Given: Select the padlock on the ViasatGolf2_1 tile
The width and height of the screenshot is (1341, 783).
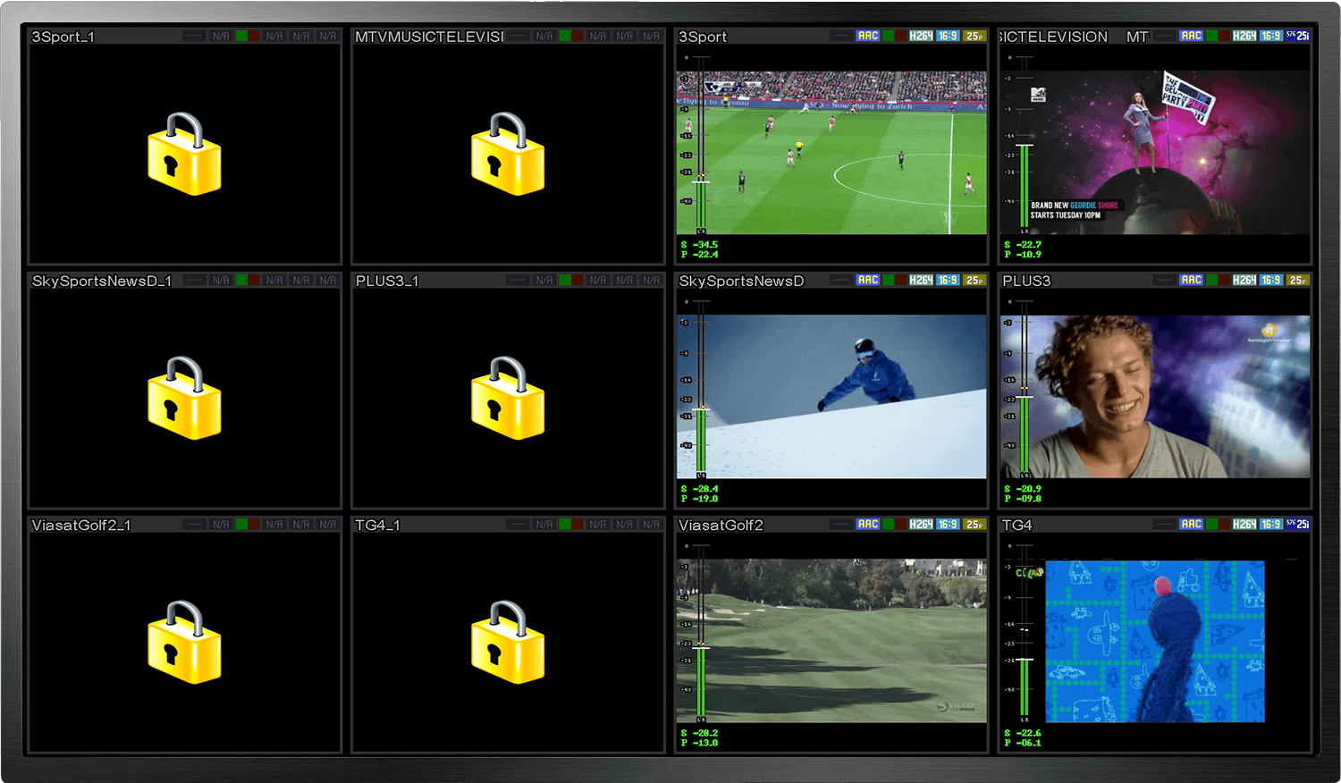Looking at the screenshot, I should [184, 642].
